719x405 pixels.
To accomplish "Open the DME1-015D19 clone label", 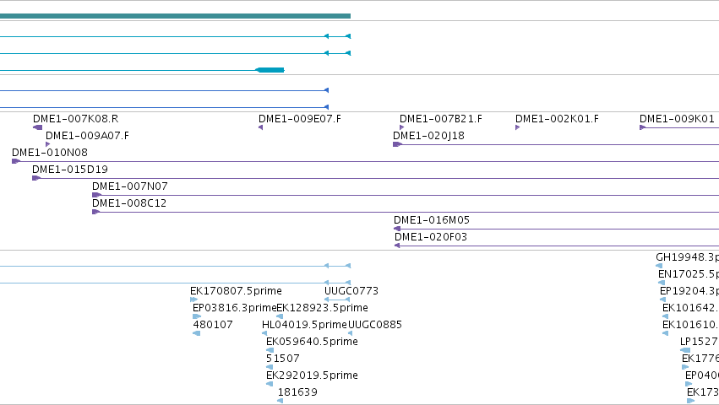I will [x=69, y=170].
